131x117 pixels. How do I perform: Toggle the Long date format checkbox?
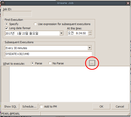pos(6,28)
